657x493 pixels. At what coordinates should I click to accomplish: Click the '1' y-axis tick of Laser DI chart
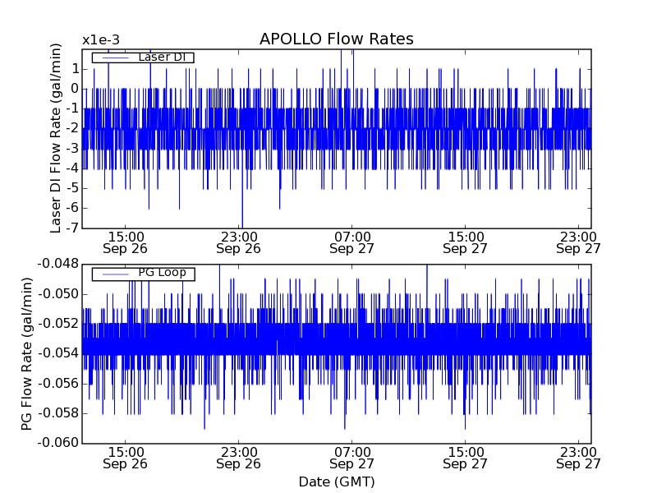(x=76, y=69)
